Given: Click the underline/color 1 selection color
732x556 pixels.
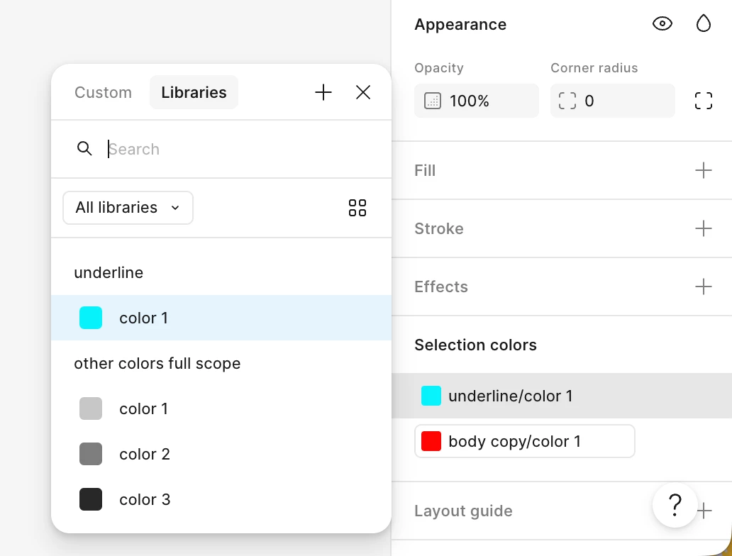Looking at the screenshot, I should pyautogui.click(x=562, y=396).
